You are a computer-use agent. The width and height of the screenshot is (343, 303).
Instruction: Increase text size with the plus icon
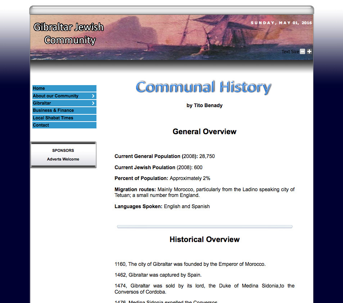tap(309, 51)
